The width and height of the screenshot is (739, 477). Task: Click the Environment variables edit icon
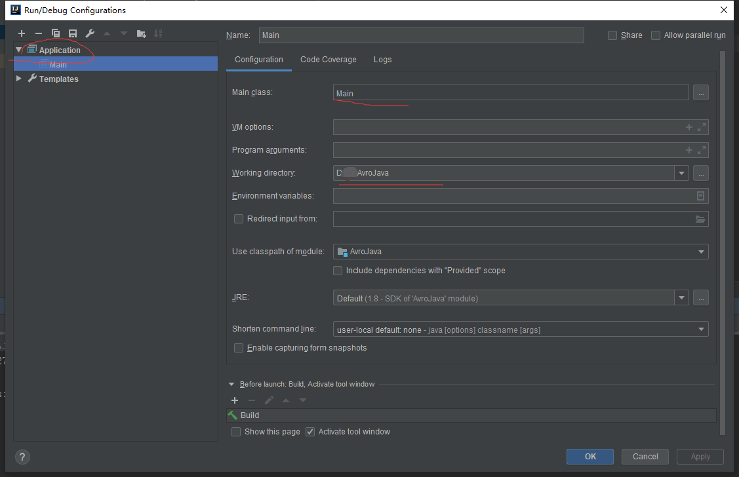(700, 196)
